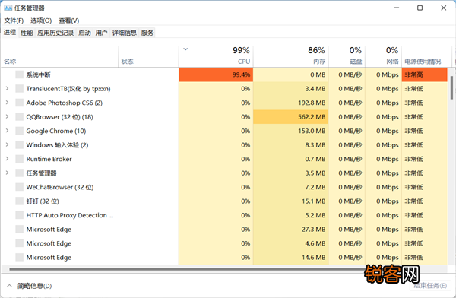
Task: Open the 文件(F) menu
Action: point(14,21)
